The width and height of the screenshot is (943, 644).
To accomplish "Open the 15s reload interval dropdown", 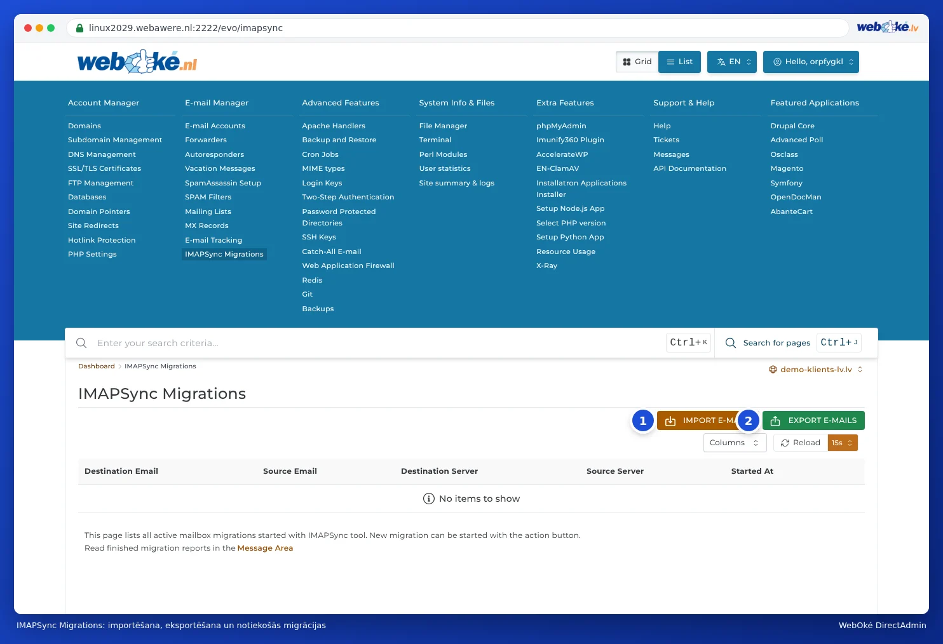I will [843, 443].
